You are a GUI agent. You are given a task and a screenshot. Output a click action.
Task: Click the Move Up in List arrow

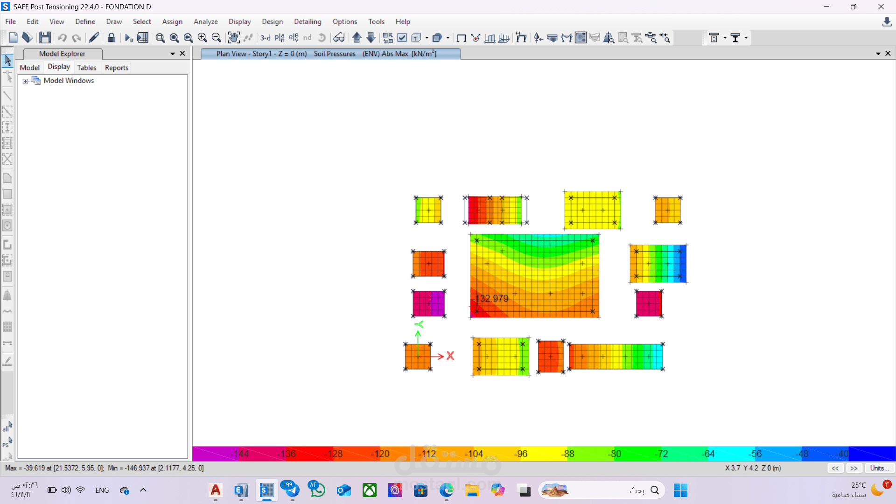(357, 38)
